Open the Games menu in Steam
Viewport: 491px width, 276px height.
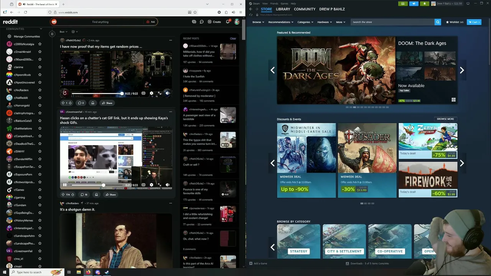tap(284, 3)
